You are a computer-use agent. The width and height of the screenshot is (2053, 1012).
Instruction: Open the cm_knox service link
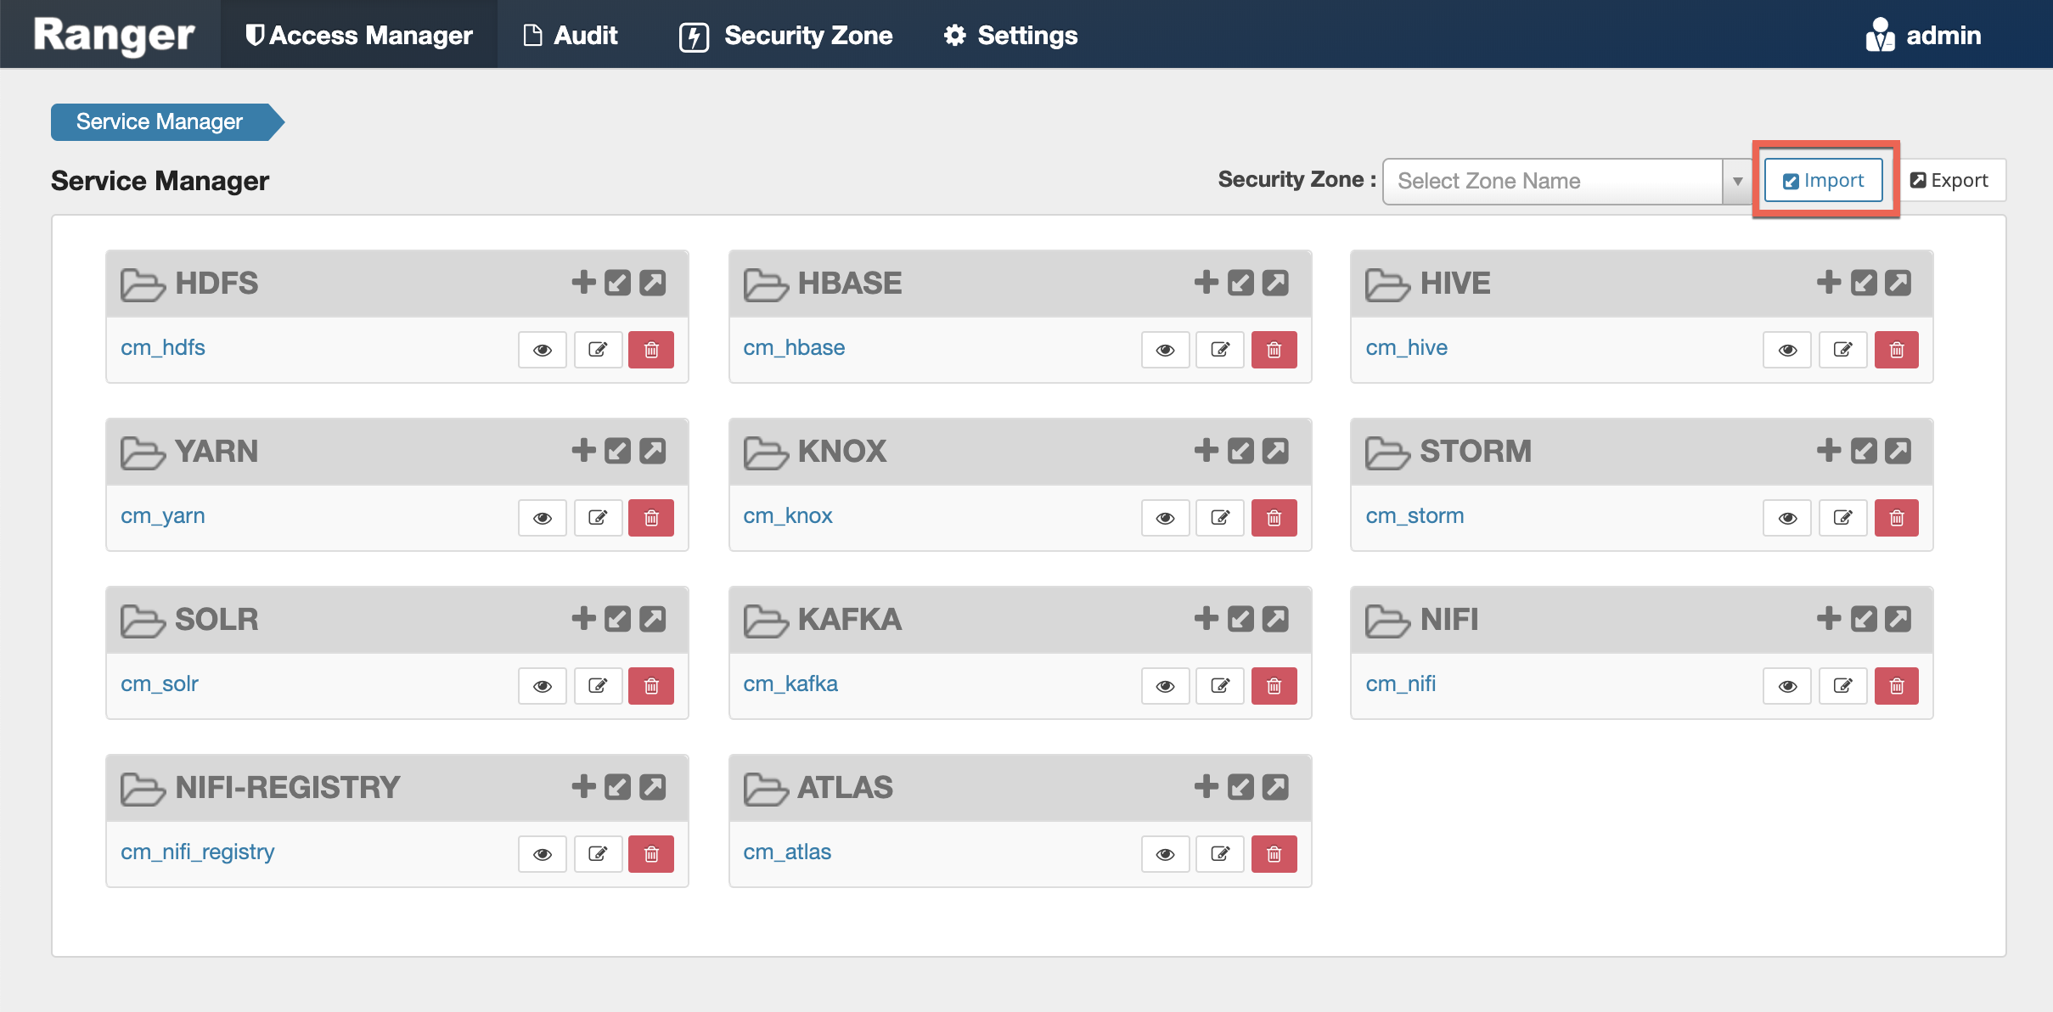(x=788, y=515)
